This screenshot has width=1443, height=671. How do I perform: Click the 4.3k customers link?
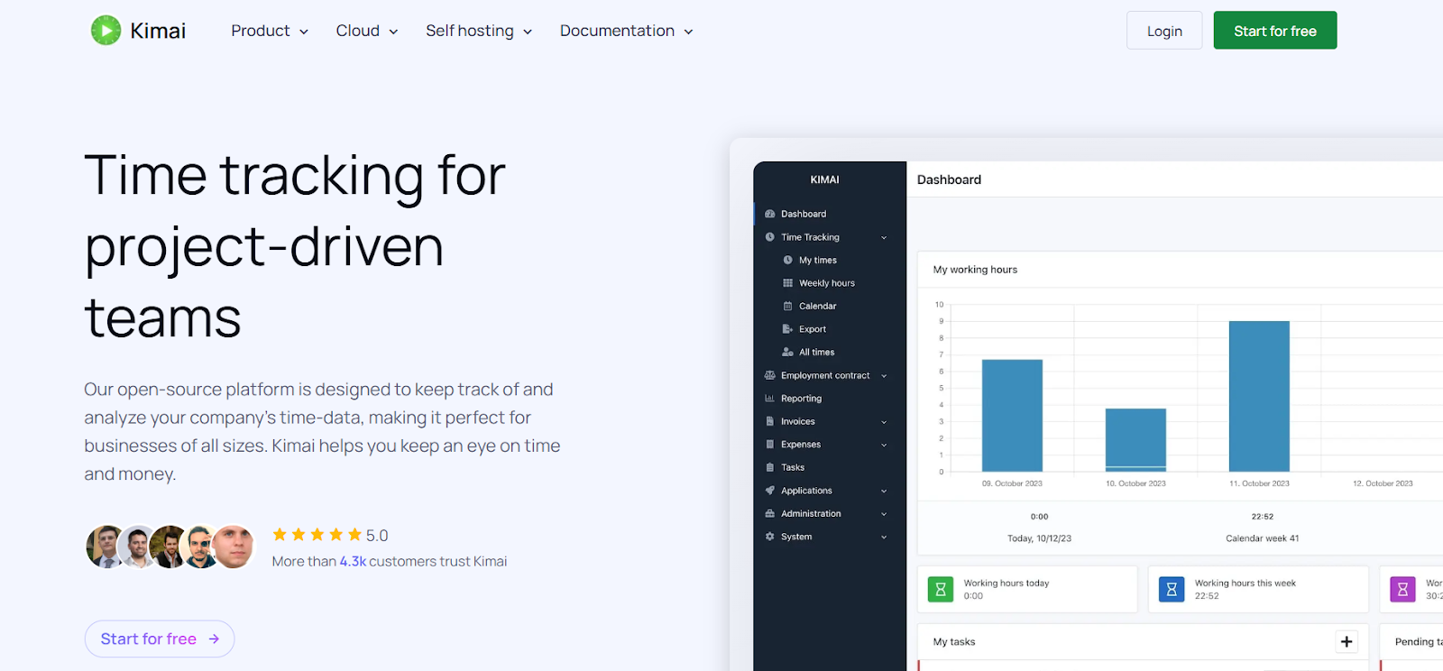[353, 561]
